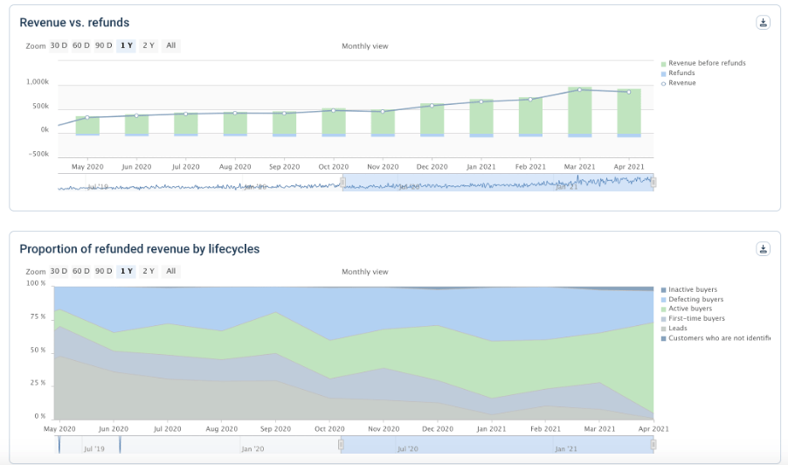Toggle Leads legend entry
The height and width of the screenshot is (465, 788).
(678, 328)
